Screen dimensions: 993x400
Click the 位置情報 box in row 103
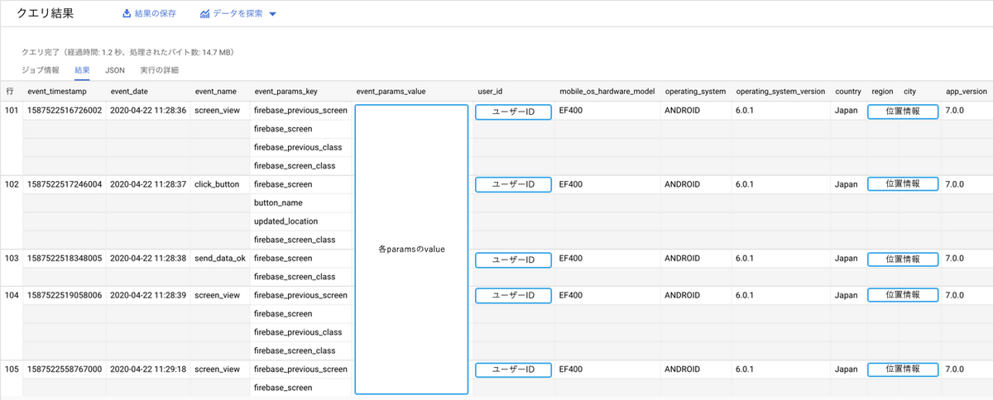903,259
